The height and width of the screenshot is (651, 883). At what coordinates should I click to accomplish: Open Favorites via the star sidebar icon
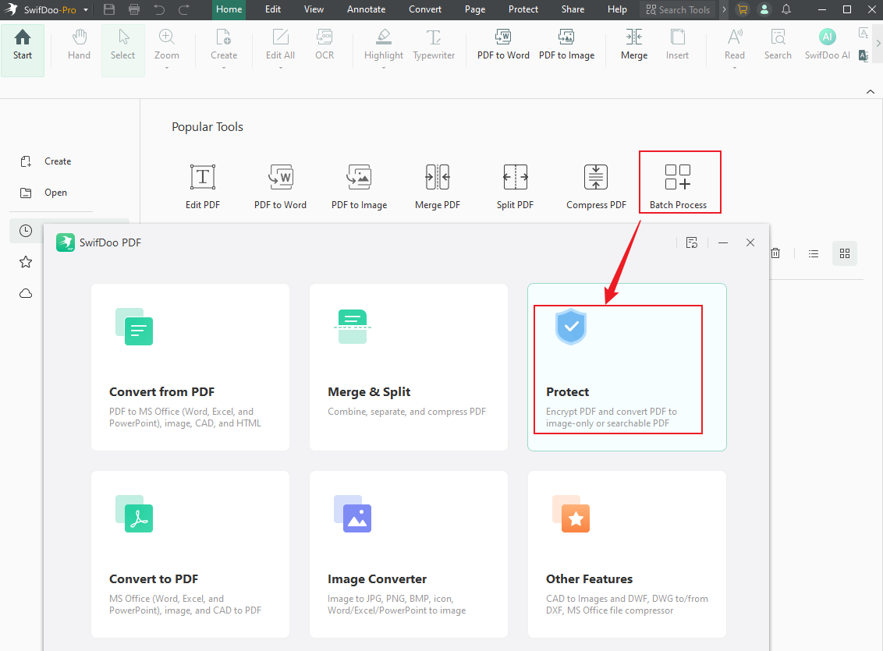coord(26,261)
